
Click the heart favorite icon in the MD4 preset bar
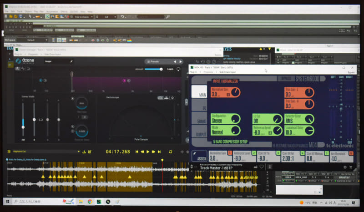[262, 167]
